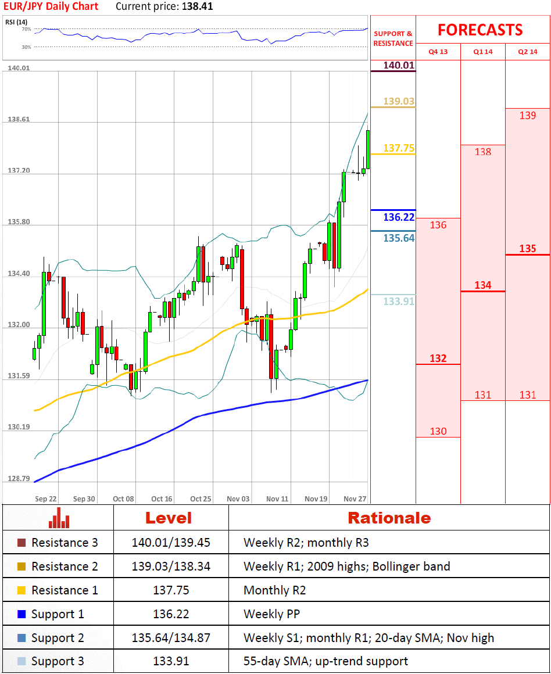Image resolution: width=551 pixels, height=674 pixels.
Task: Click the Level column header in table
Action: (x=168, y=518)
